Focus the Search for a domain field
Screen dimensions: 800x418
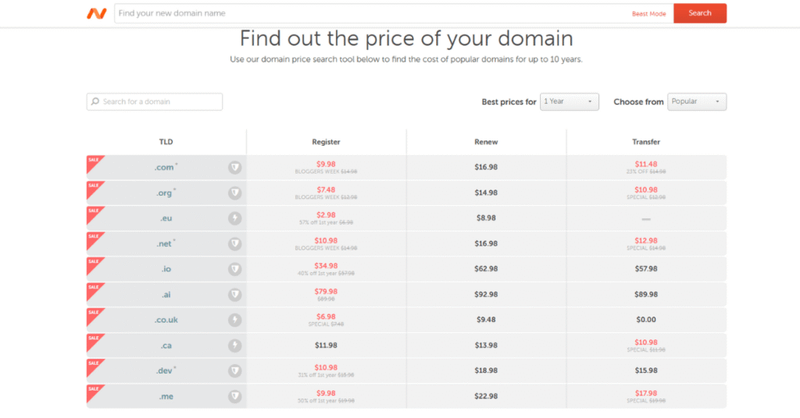point(155,102)
